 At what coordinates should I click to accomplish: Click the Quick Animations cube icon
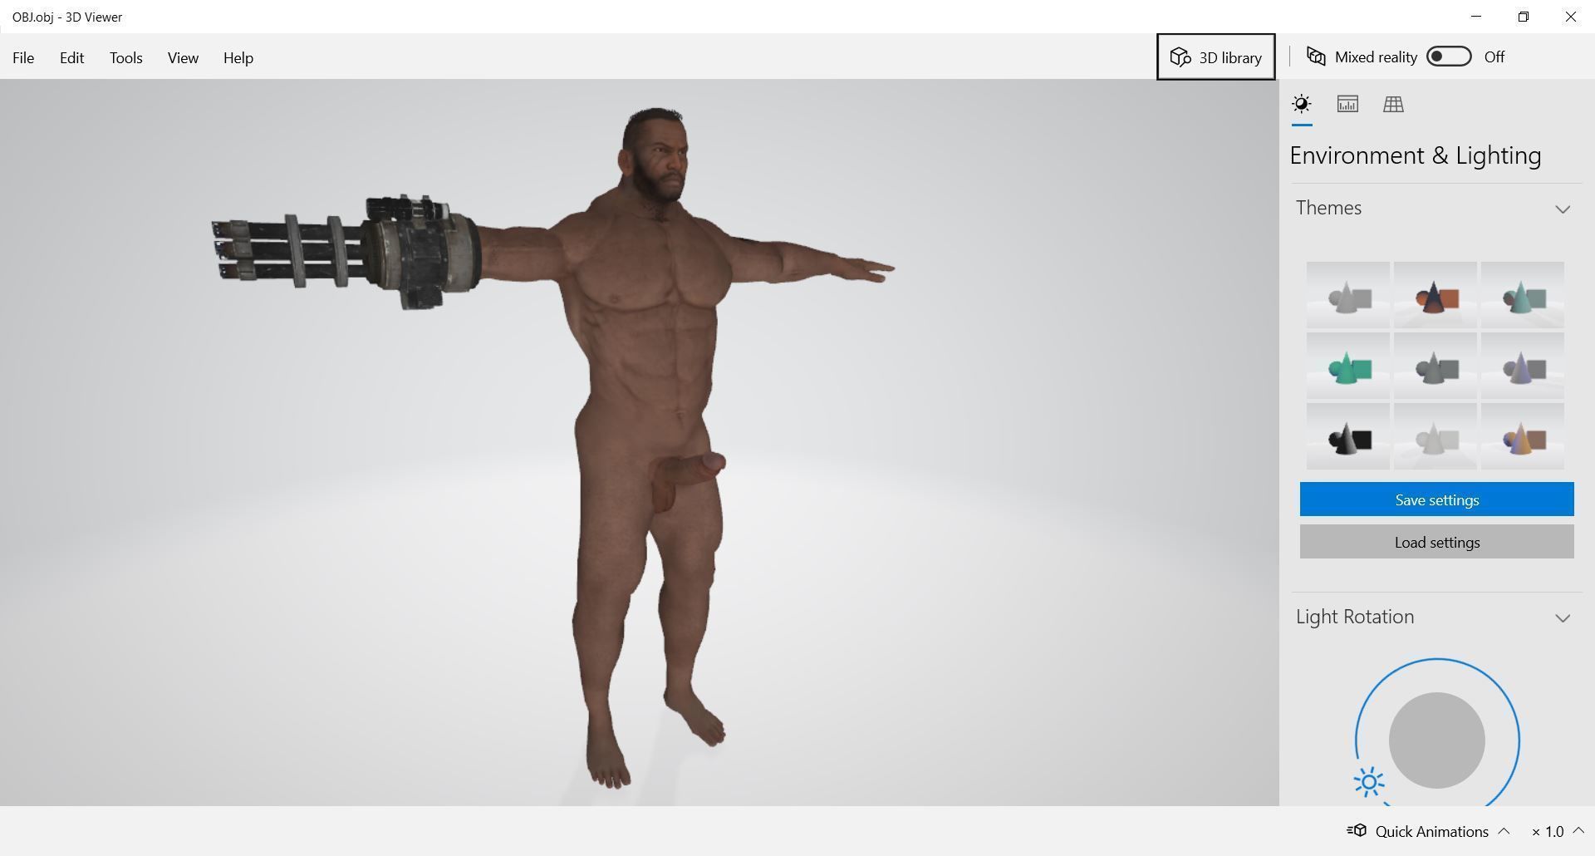point(1357,830)
